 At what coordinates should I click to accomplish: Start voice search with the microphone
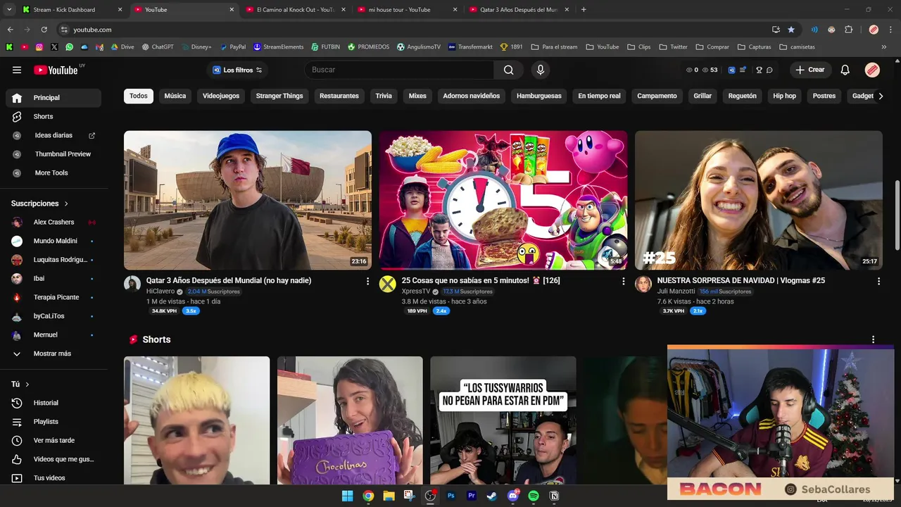pos(541,70)
